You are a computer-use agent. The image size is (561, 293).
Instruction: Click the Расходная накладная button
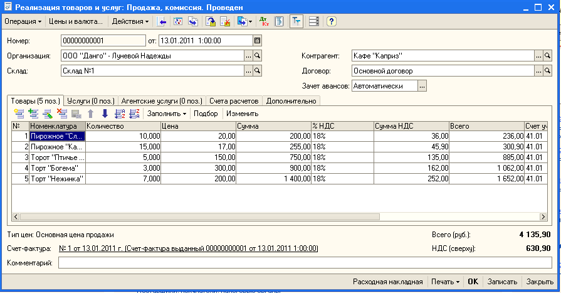(x=387, y=282)
